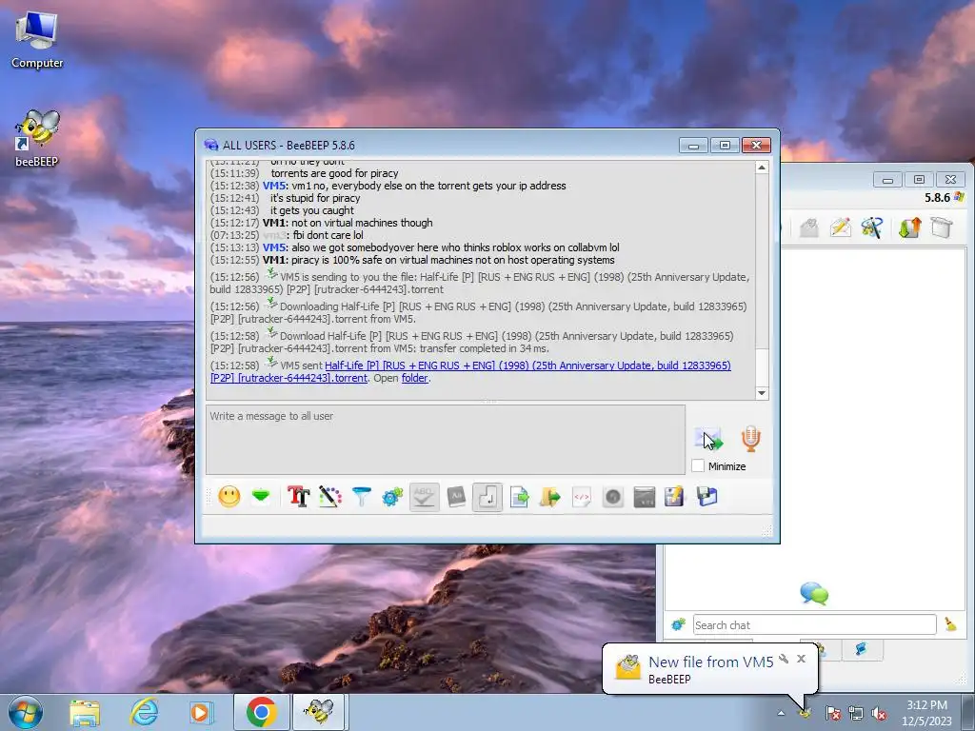
Task: Click the Search chat input field
Action: click(x=815, y=624)
